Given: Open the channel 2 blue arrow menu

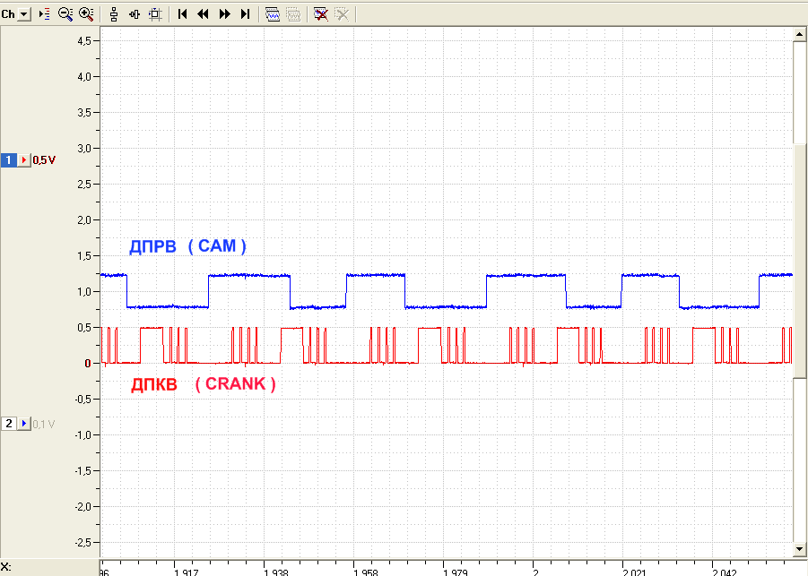Looking at the screenshot, I should tap(24, 424).
